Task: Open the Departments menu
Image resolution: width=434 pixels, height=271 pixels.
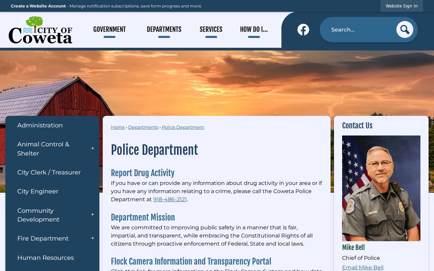Action: pyautogui.click(x=164, y=29)
